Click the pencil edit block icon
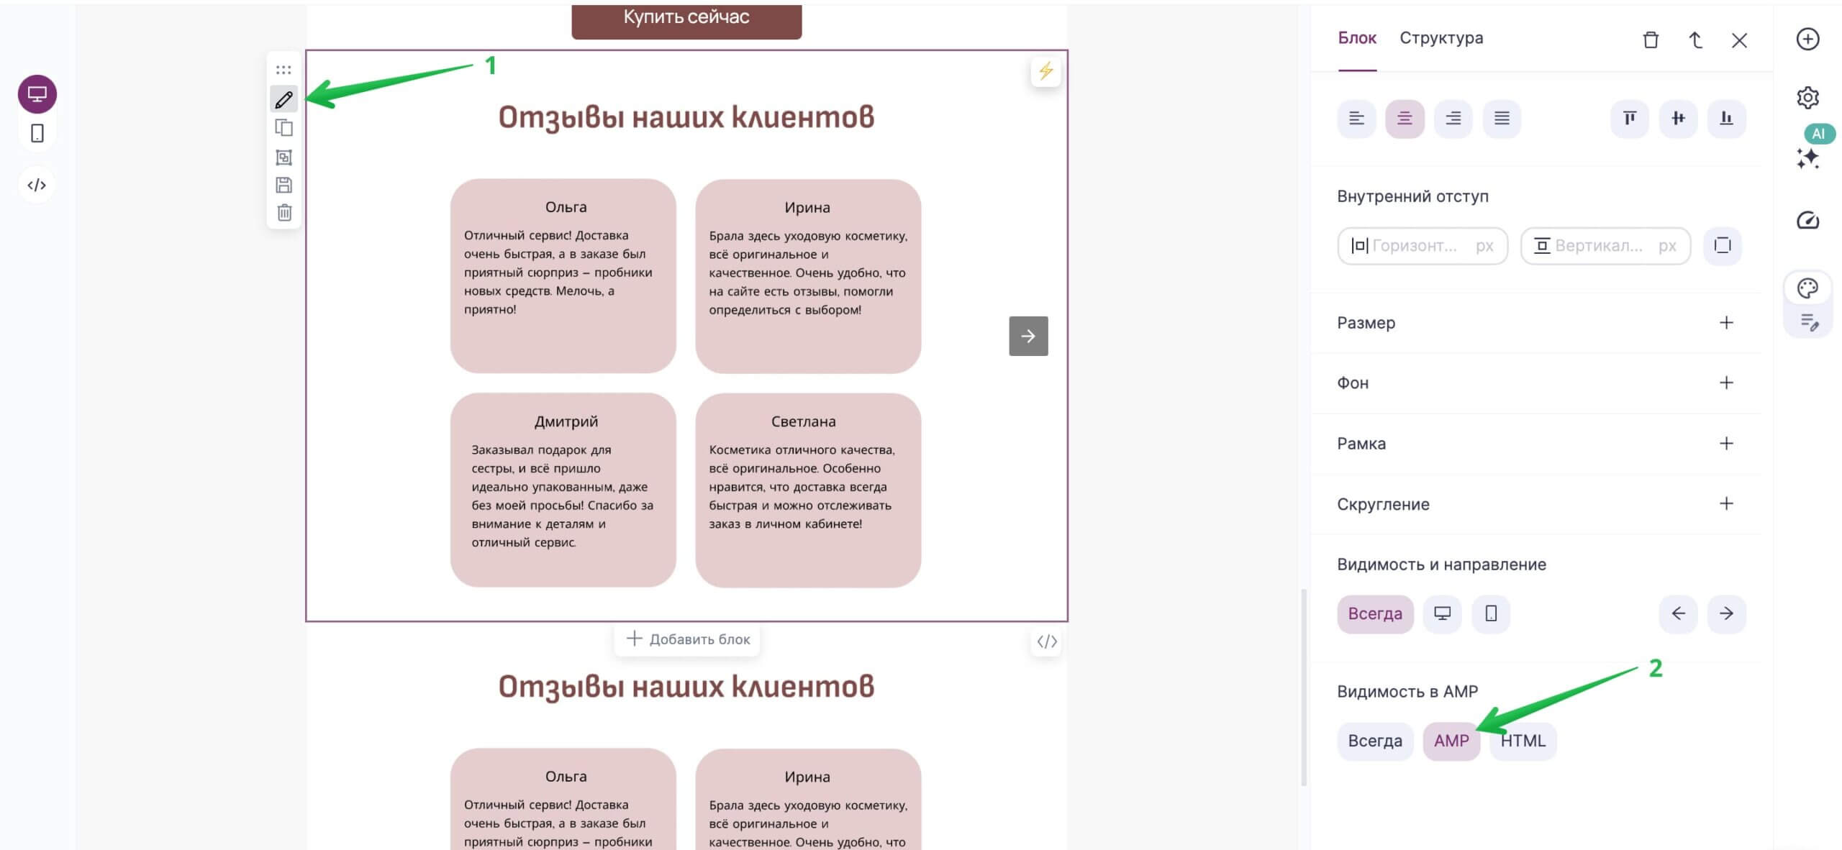 pyautogui.click(x=283, y=99)
